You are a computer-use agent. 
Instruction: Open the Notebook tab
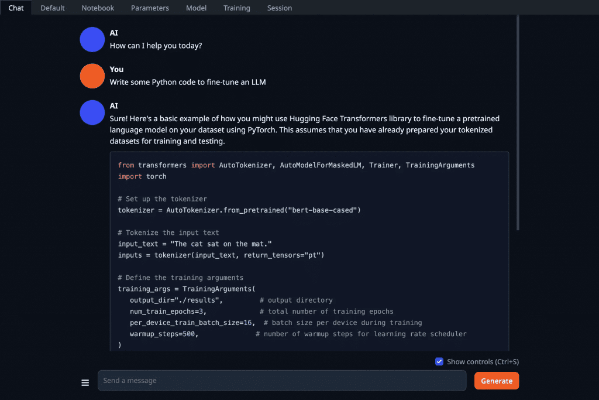click(x=97, y=8)
